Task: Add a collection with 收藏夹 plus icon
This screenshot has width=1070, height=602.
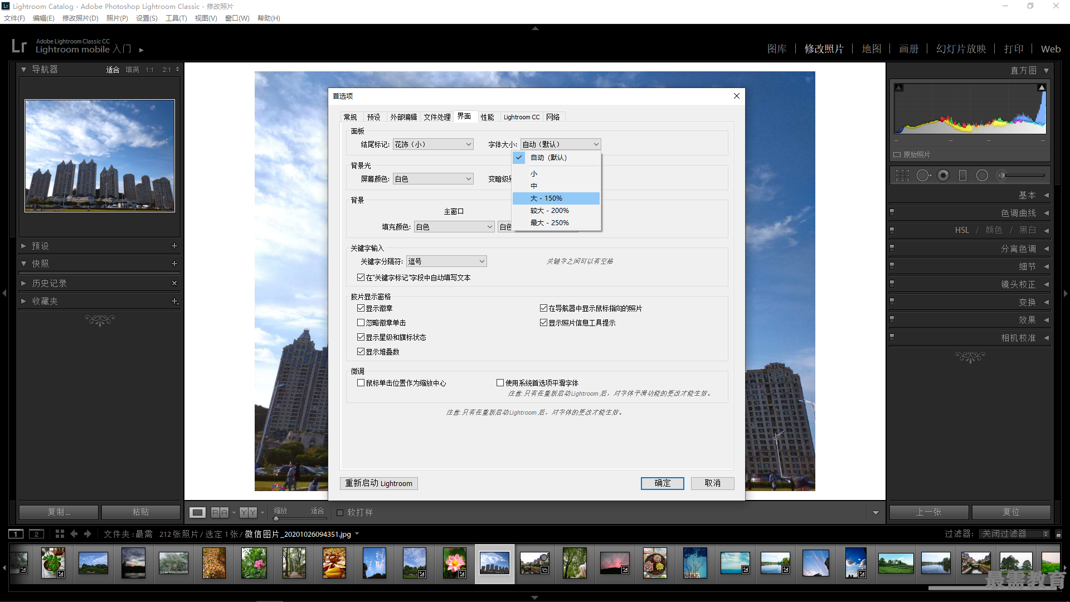Action: point(174,301)
